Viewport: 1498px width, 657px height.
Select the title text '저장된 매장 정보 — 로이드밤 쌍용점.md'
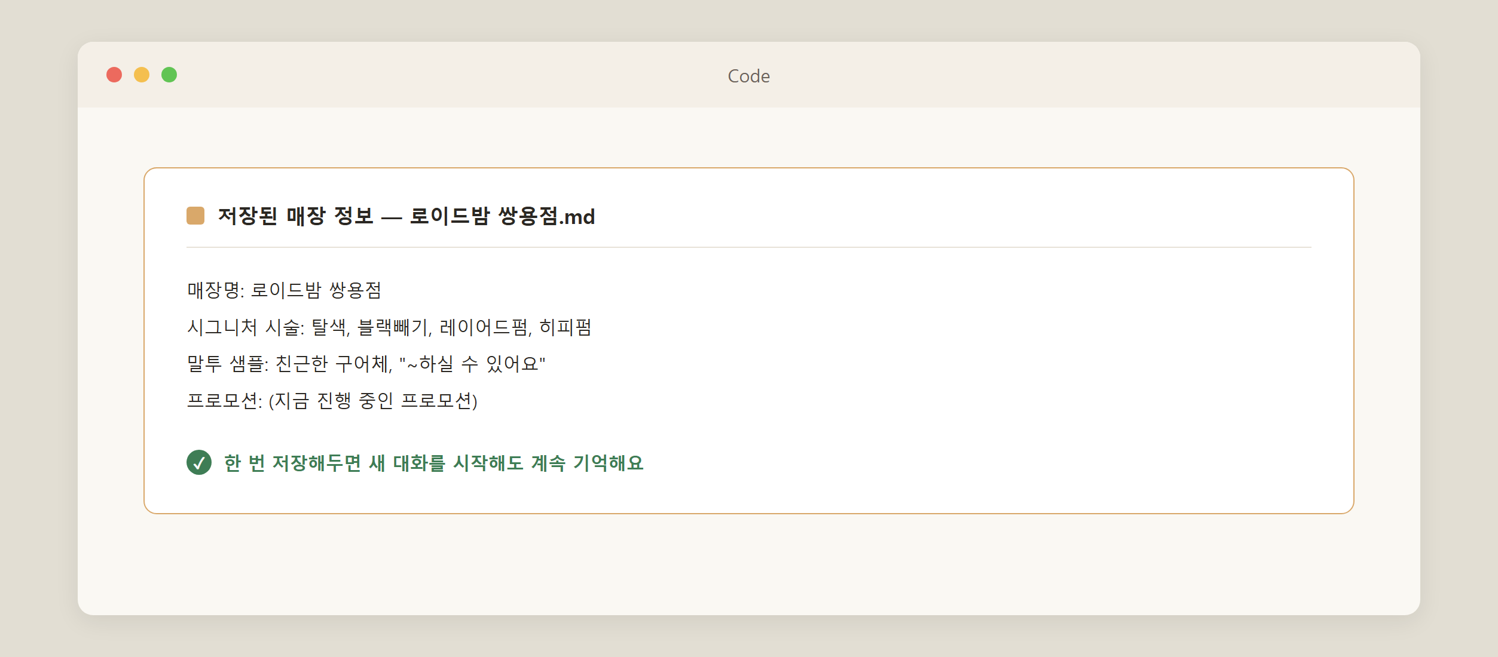tap(406, 216)
